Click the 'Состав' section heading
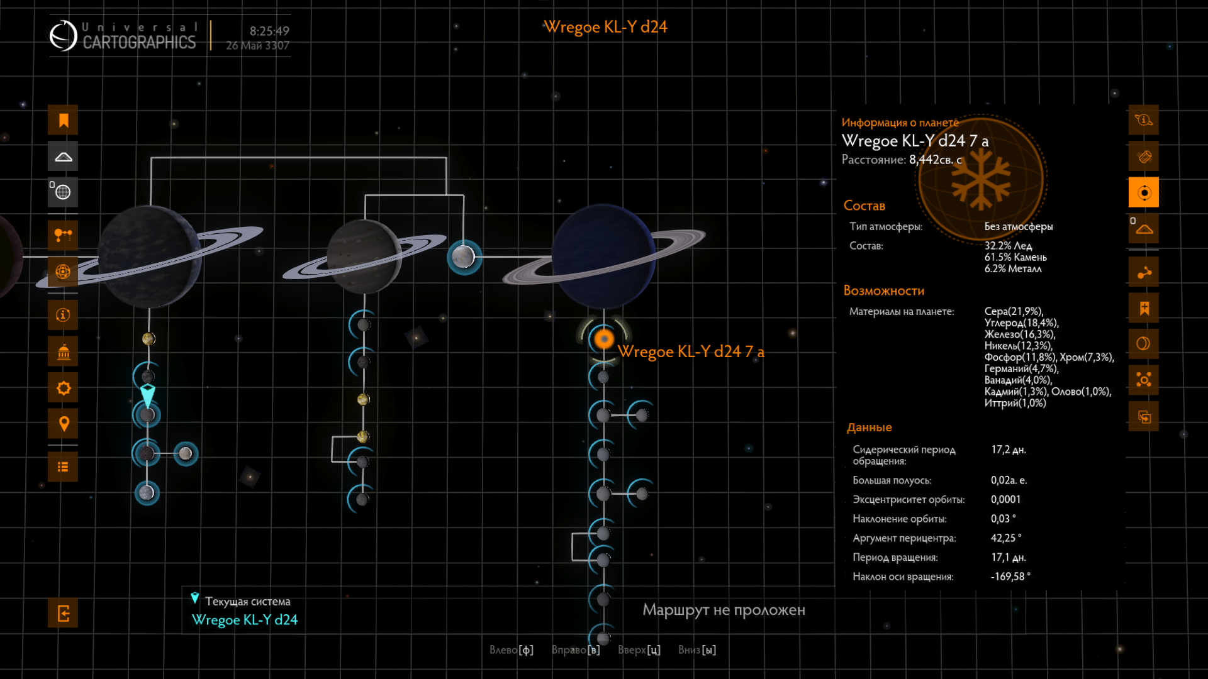The image size is (1208, 679). tap(864, 206)
